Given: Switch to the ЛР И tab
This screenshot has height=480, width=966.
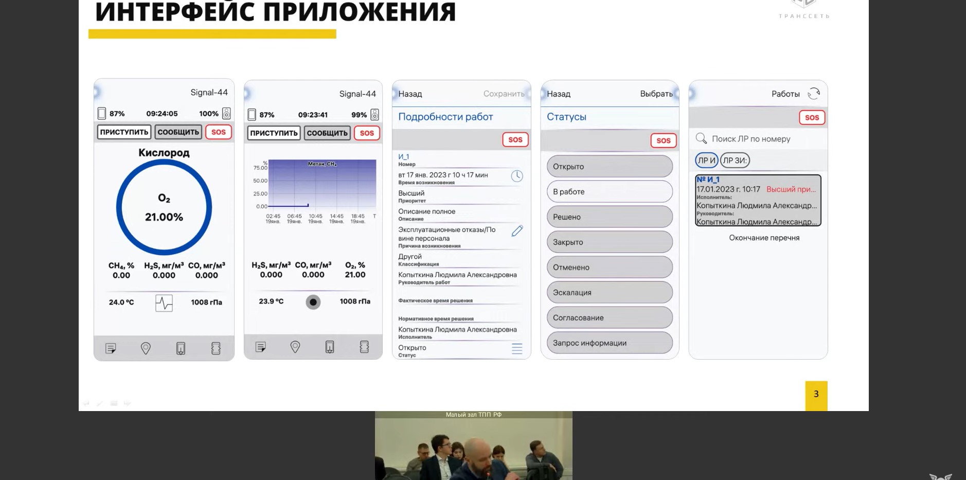Looking at the screenshot, I should point(707,161).
